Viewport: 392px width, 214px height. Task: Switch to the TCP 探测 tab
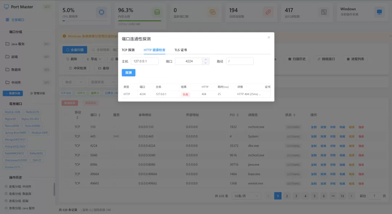click(128, 50)
